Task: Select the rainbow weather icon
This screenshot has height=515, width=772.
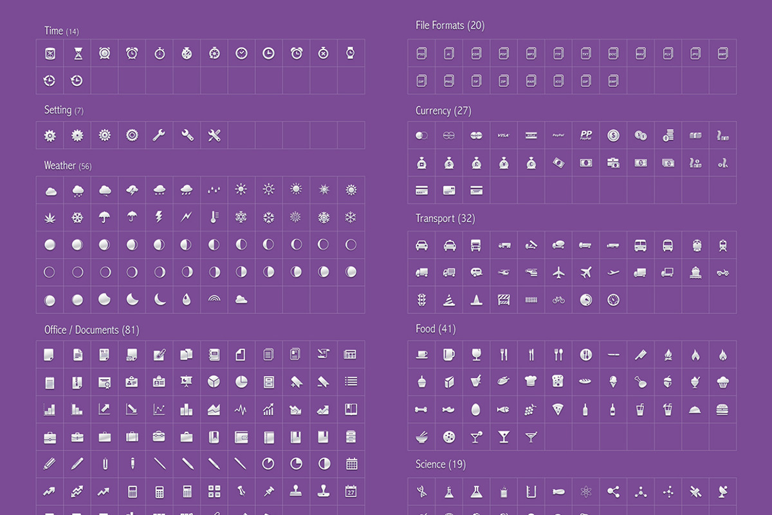Action: pyautogui.click(x=214, y=299)
